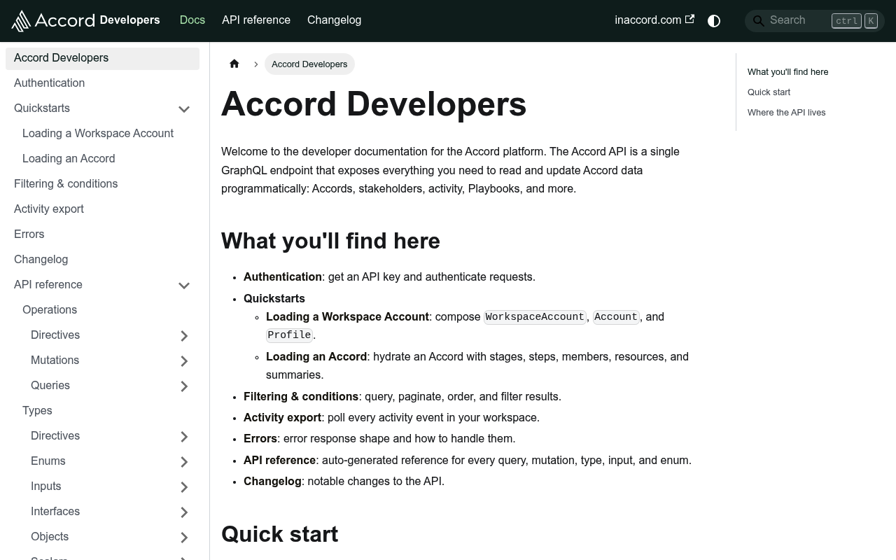Image resolution: width=896 pixels, height=560 pixels.
Task: Open Loading an Accord in sidebar
Action: 106,159
